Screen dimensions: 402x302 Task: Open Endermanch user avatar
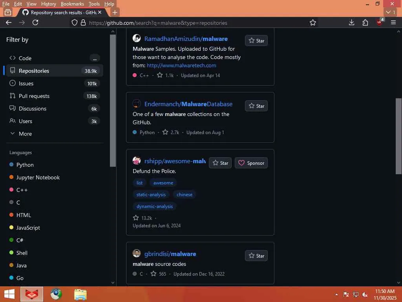136,103
